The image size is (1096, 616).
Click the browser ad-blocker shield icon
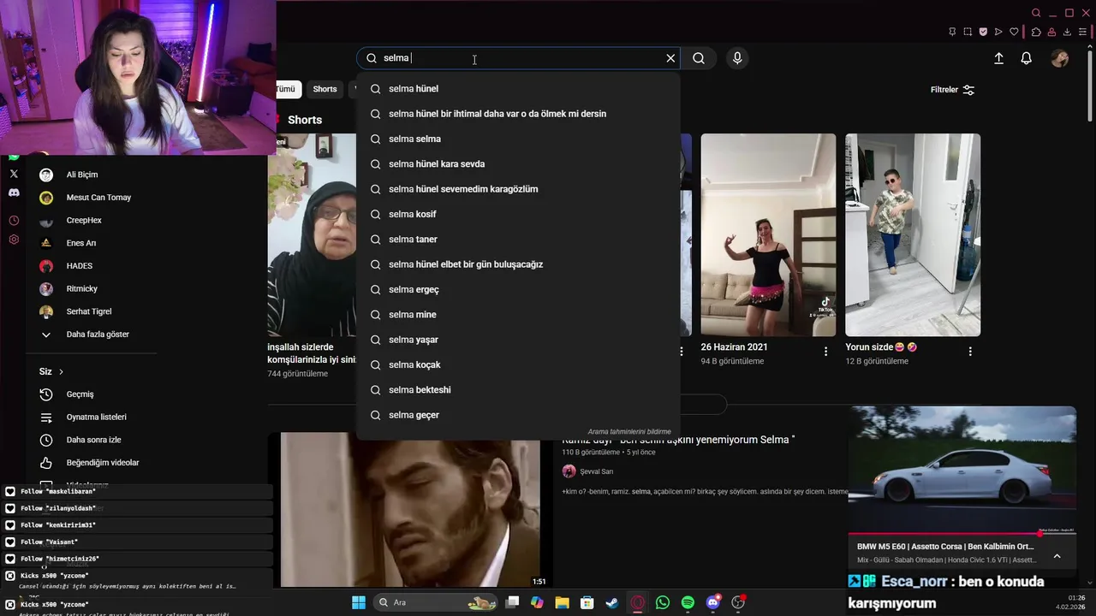(x=983, y=32)
